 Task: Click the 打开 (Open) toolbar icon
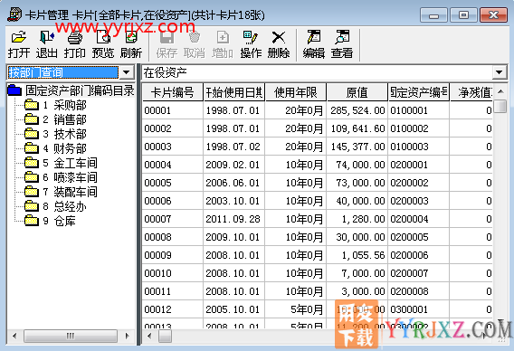19,44
